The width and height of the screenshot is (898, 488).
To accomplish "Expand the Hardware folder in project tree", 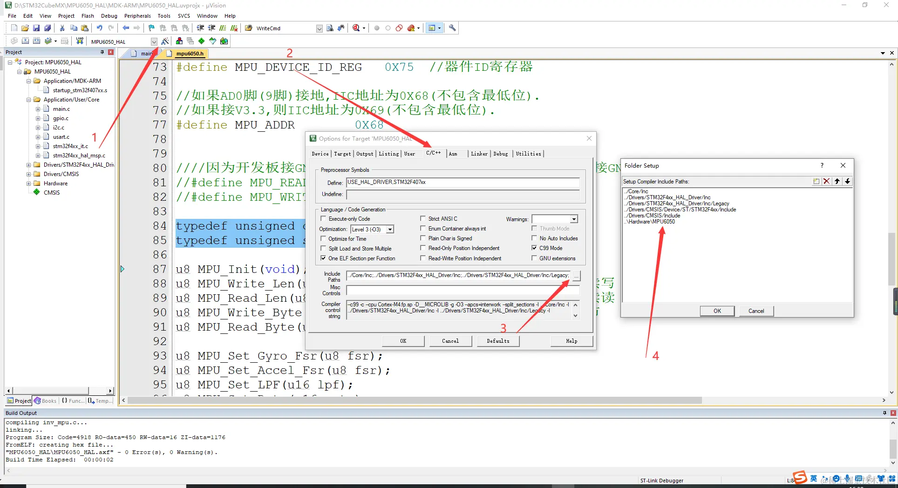I will (29, 183).
